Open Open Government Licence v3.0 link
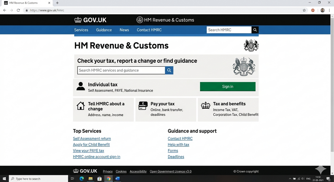 [170, 171]
